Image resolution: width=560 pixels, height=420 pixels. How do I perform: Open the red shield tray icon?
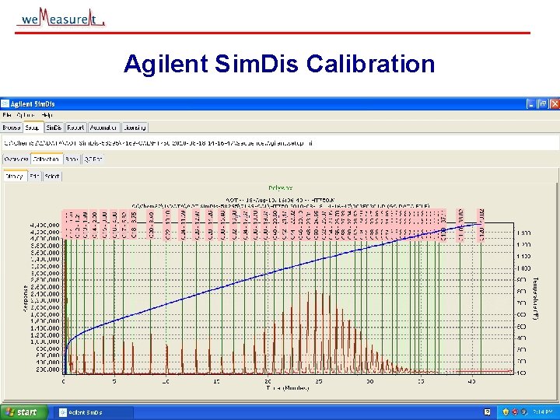515,412
